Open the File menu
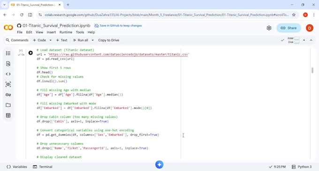This screenshot has height=171, width=319. click(20, 32)
